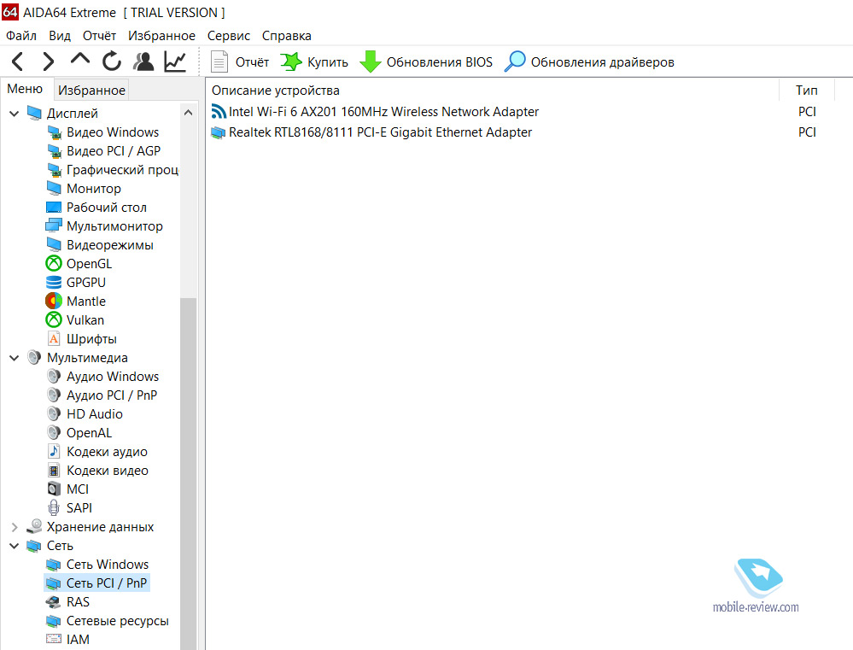This screenshot has width=853, height=650.
Task: Select Сеть PCI / PnP tree item
Action: [x=107, y=583]
